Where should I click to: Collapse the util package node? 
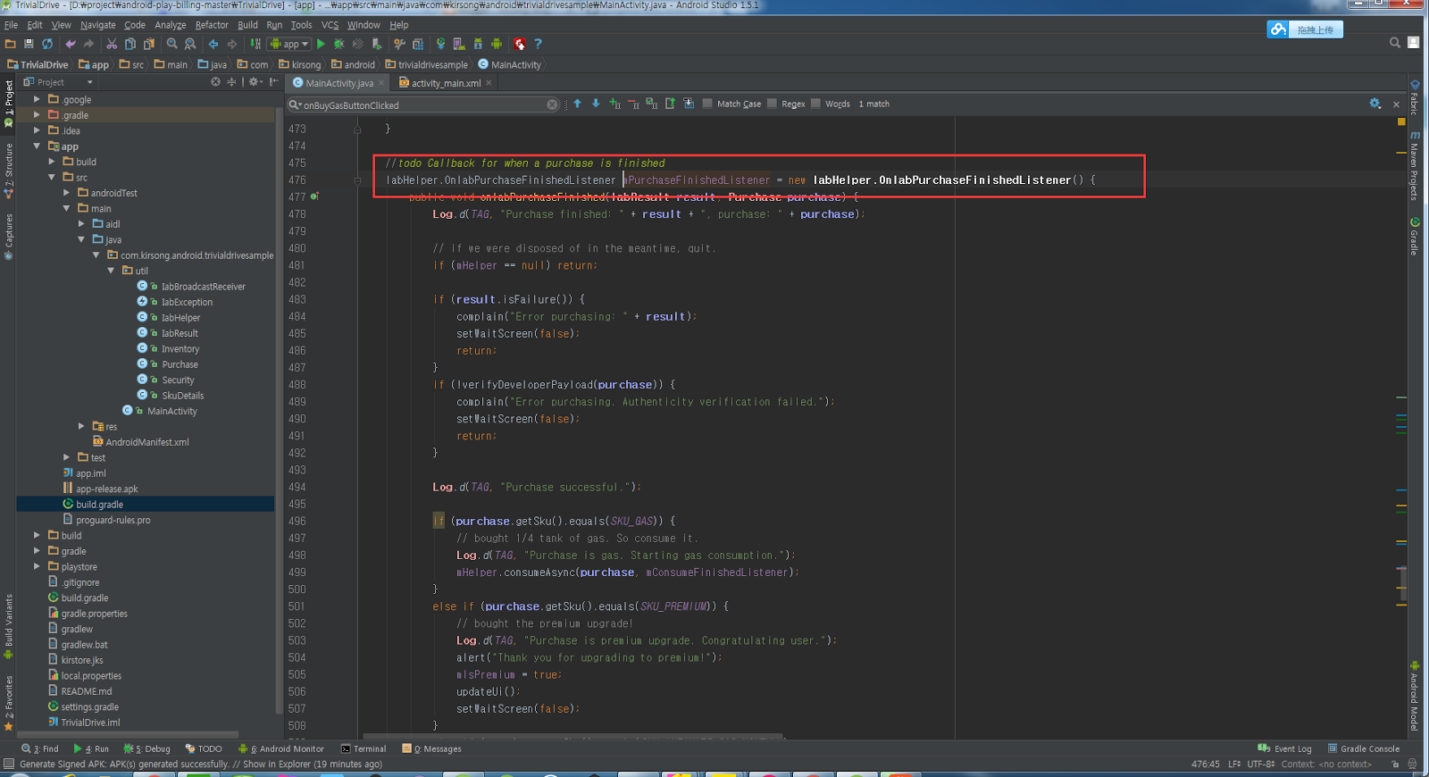pyautogui.click(x=111, y=271)
